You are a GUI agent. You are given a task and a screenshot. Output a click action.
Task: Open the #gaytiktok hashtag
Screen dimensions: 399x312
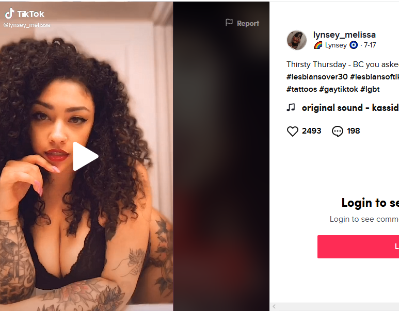(x=339, y=89)
